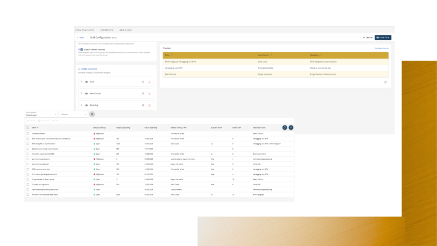
Task: Delete the Skills column with trash icon
Action: point(149,82)
